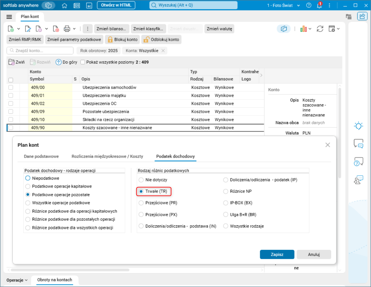Select Przejściowe (PR) option

158,203
